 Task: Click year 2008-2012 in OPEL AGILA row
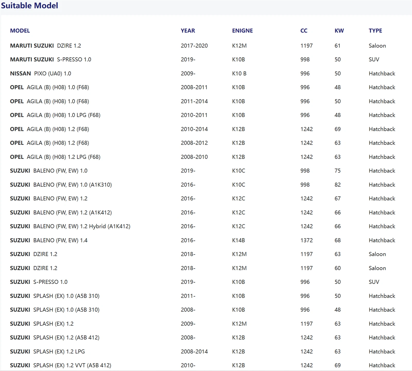[x=194, y=143]
